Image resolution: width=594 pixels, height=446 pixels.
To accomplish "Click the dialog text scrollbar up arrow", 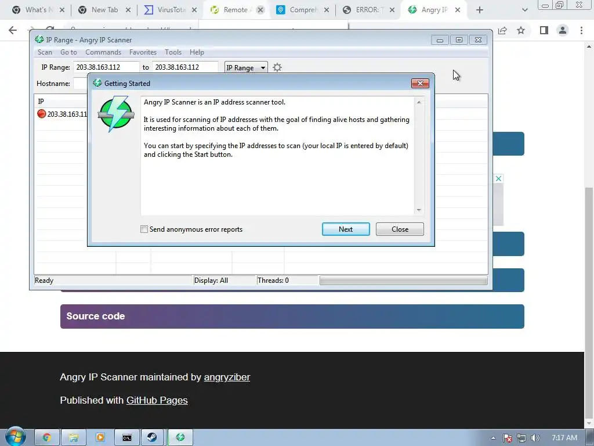I will pyautogui.click(x=419, y=102).
